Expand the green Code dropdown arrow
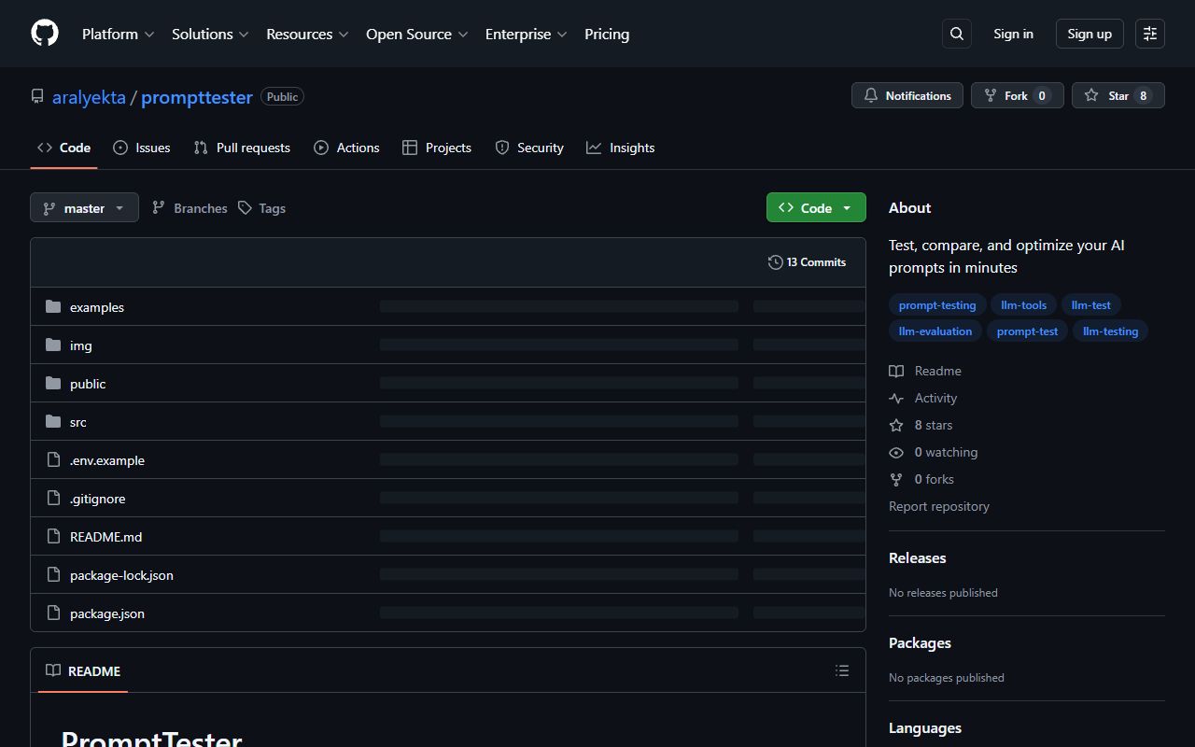1195x747 pixels. (x=846, y=207)
